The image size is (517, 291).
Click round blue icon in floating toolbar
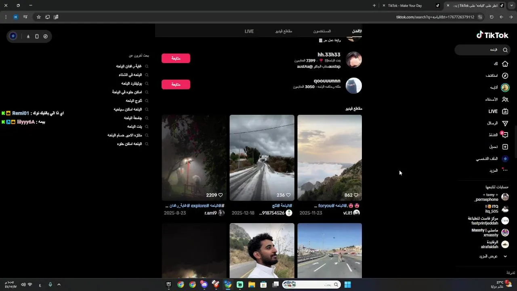pyautogui.click(x=13, y=36)
